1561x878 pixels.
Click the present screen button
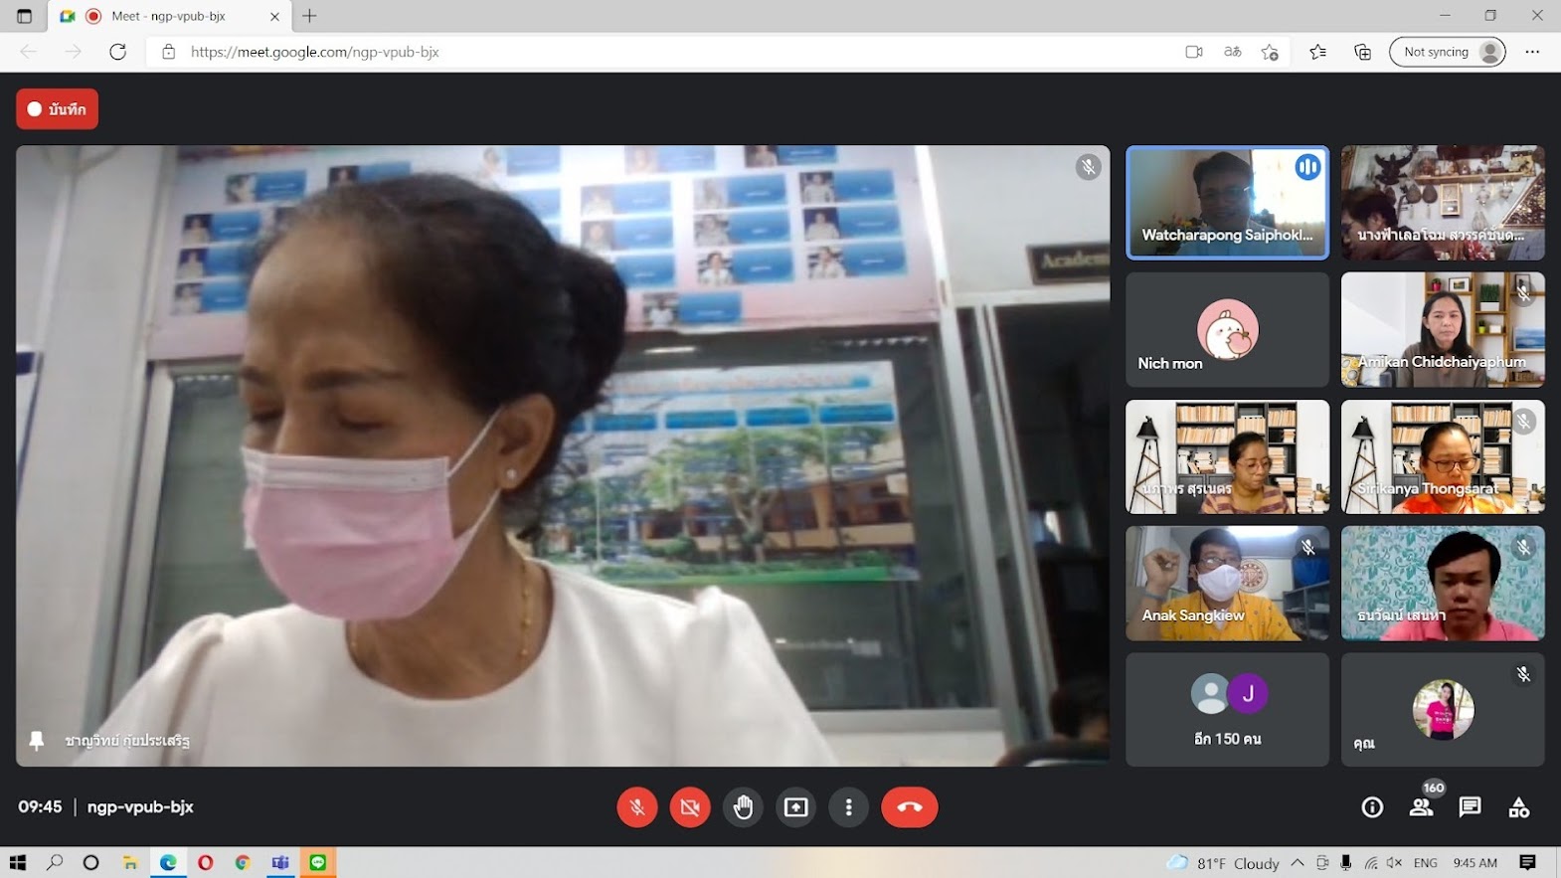tap(796, 807)
